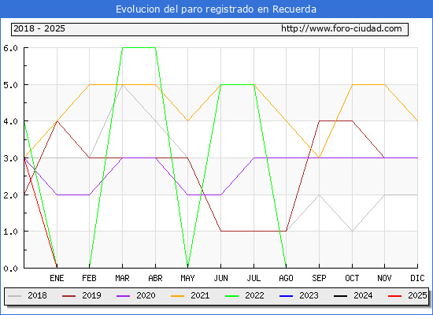Click the NOV month axis label
The image size is (433, 315).
pos(384,278)
